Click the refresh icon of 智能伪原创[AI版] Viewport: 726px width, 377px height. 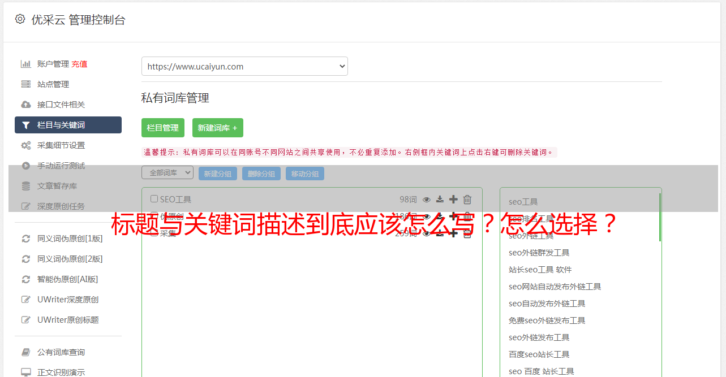tap(26, 279)
